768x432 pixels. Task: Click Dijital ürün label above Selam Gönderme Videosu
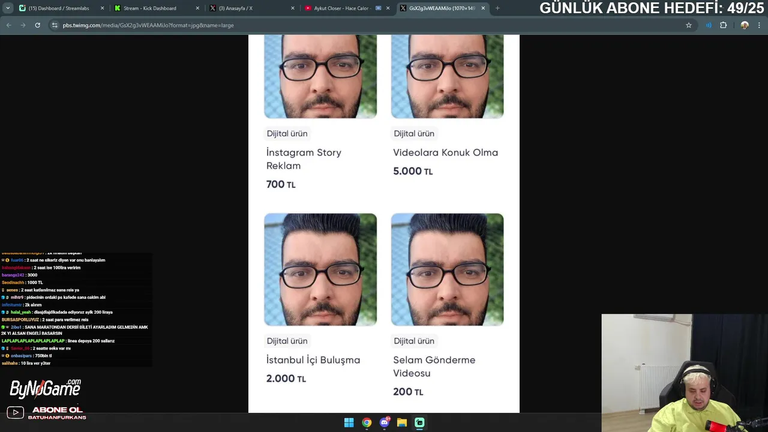pyautogui.click(x=414, y=341)
